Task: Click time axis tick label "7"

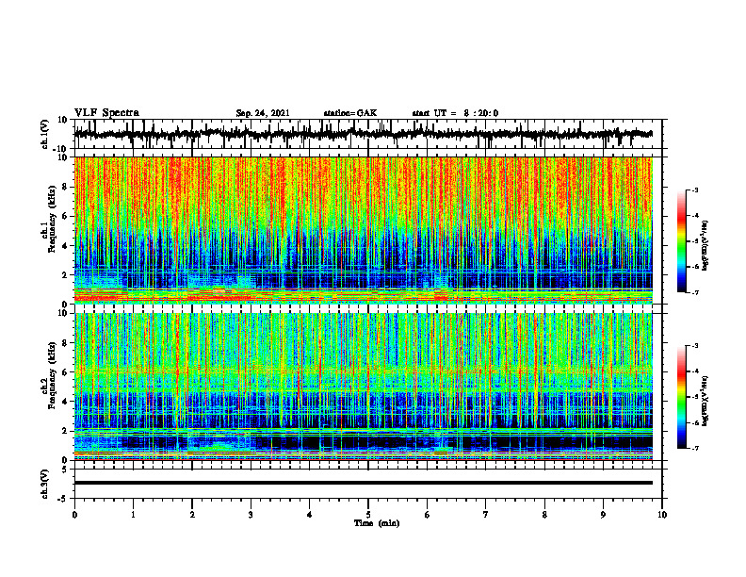Action: [486, 515]
